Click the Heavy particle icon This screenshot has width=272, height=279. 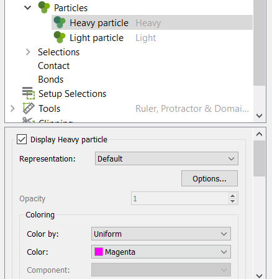(x=60, y=22)
